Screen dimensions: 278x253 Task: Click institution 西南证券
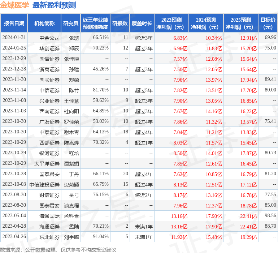[x=49, y=111]
